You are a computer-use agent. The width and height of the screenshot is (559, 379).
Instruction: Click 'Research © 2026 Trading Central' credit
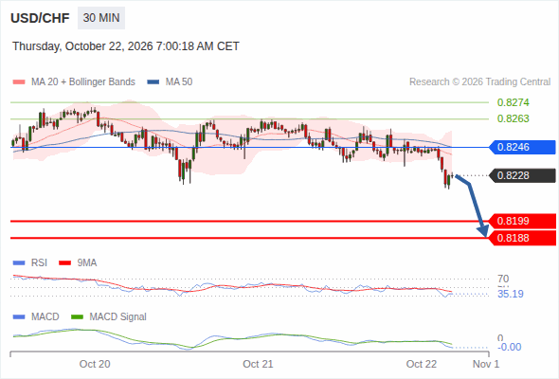[x=479, y=82]
